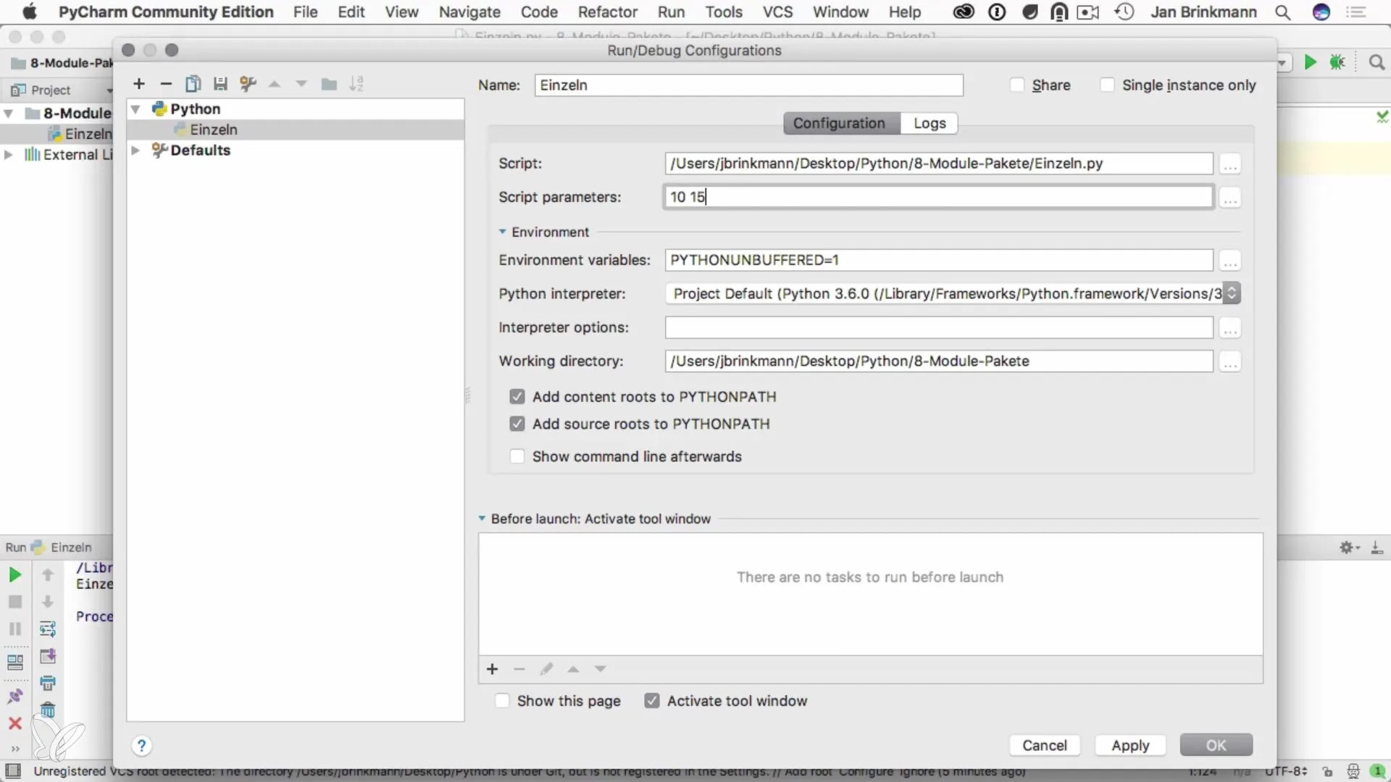Screen dimensions: 1391x782
Task: Click the Apply button
Action: click(1130, 746)
